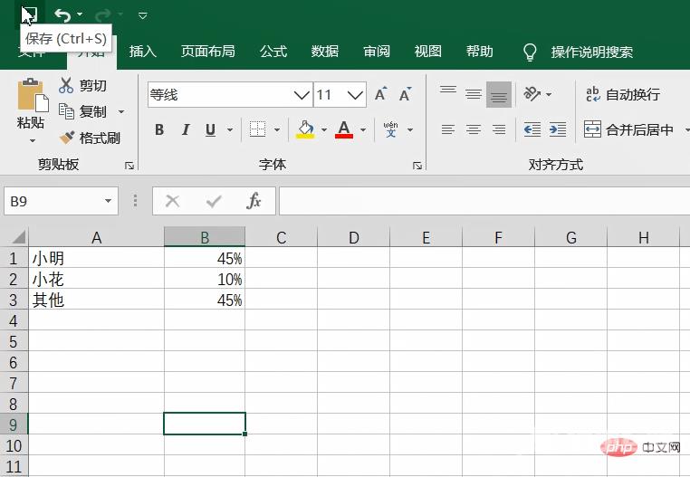Click the Save icon in quick access toolbar
The image size is (690, 477).
click(29, 14)
